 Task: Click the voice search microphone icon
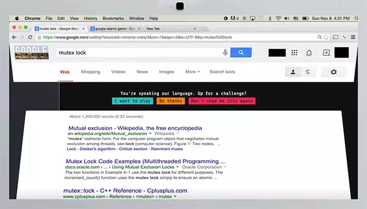click(225, 52)
